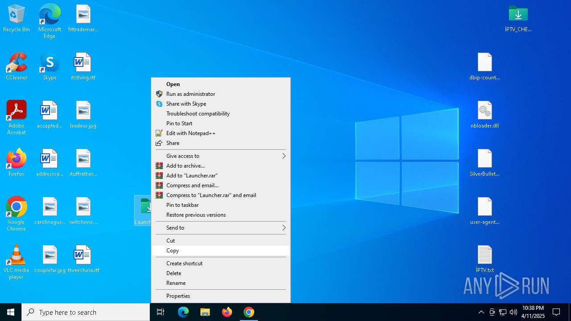
Task: Select the accepted Word document icon
Action: 50,115
